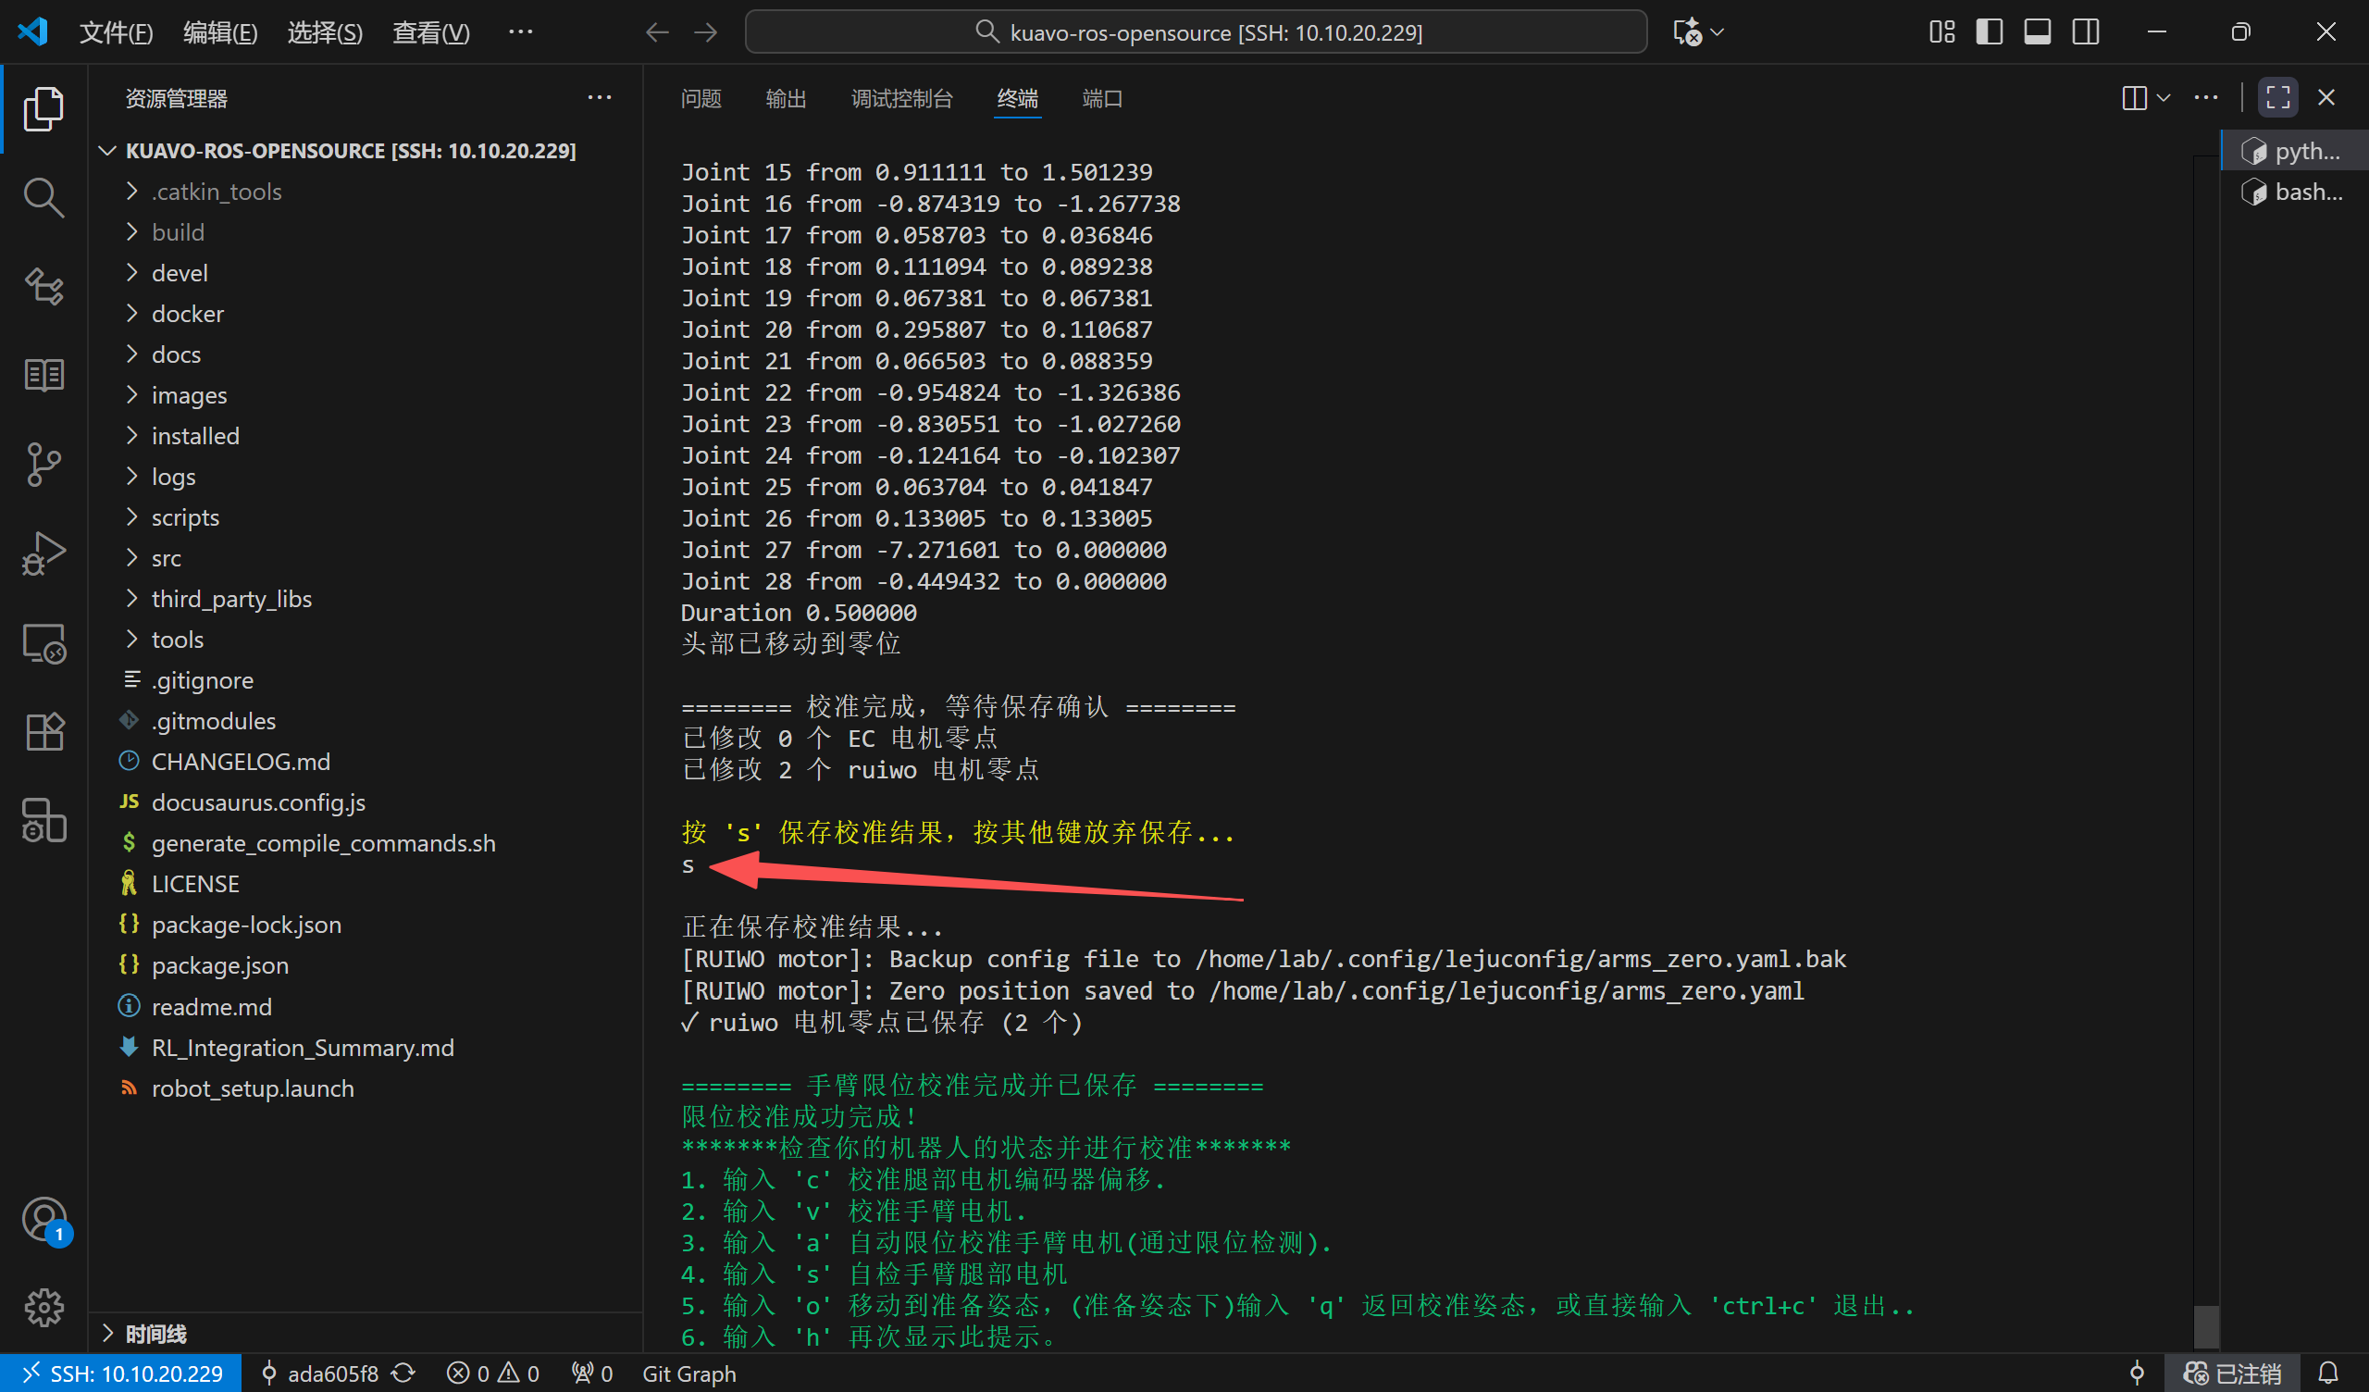Click the command center search box
Viewport: 2369px width, 1392px height.
coord(1195,33)
